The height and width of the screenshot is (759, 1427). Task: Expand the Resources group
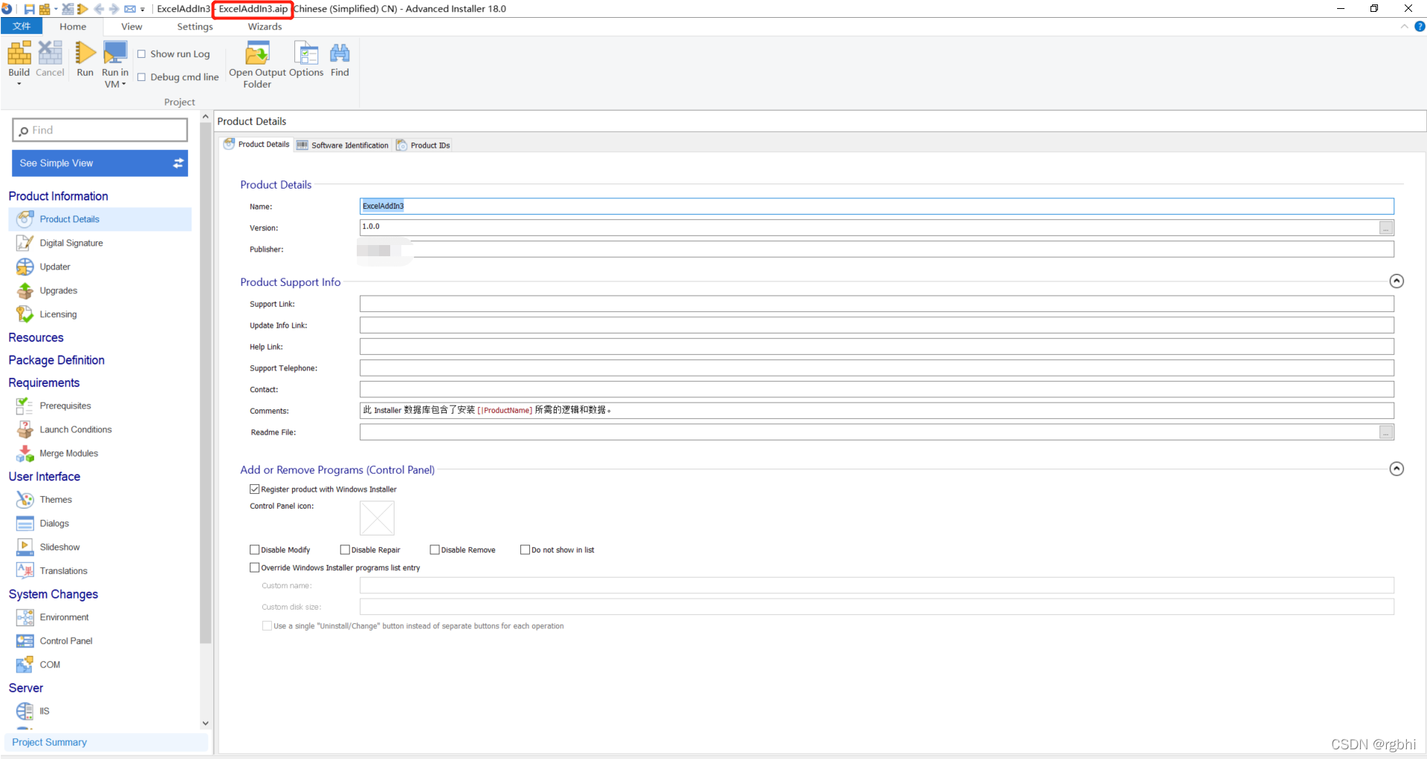click(36, 337)
